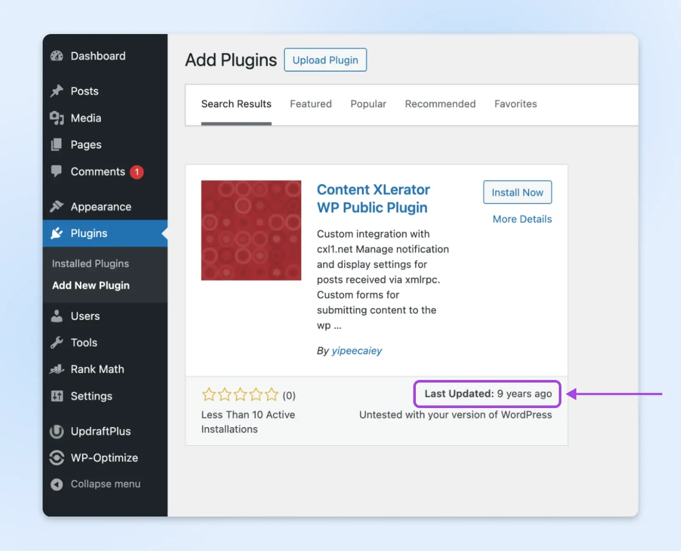Click the Posts pushpin icon
This screenshot has width=681, height=551.
(x=57, y=91)
